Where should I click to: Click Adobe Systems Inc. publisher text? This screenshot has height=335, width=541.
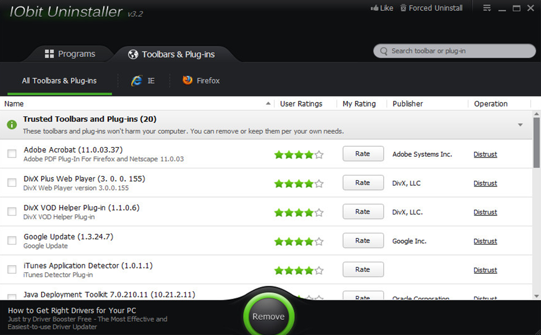click(422, 154)
